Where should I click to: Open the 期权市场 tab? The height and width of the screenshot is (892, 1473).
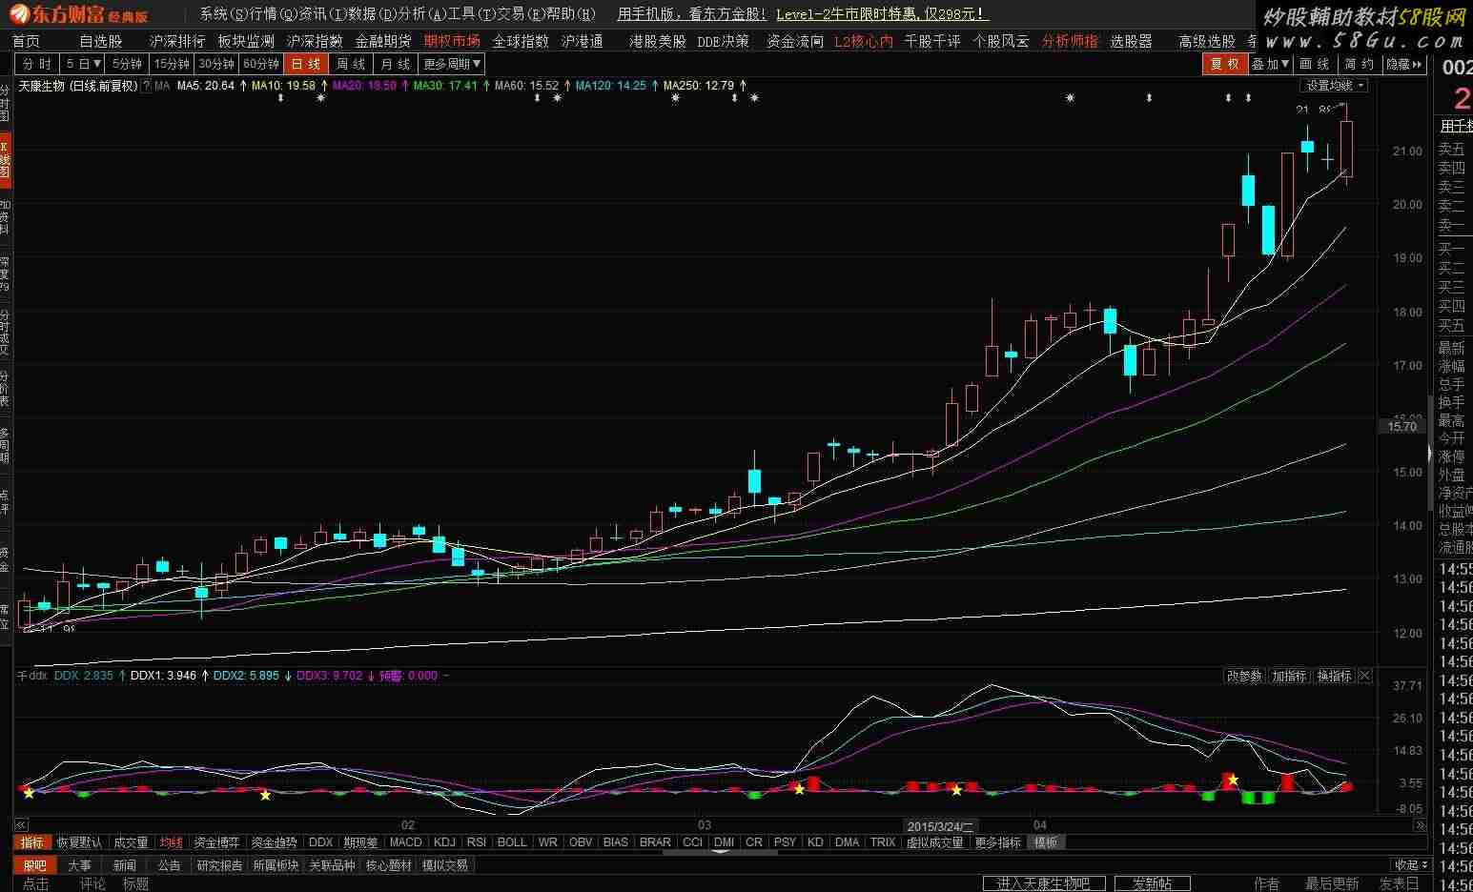pos(452,41)
